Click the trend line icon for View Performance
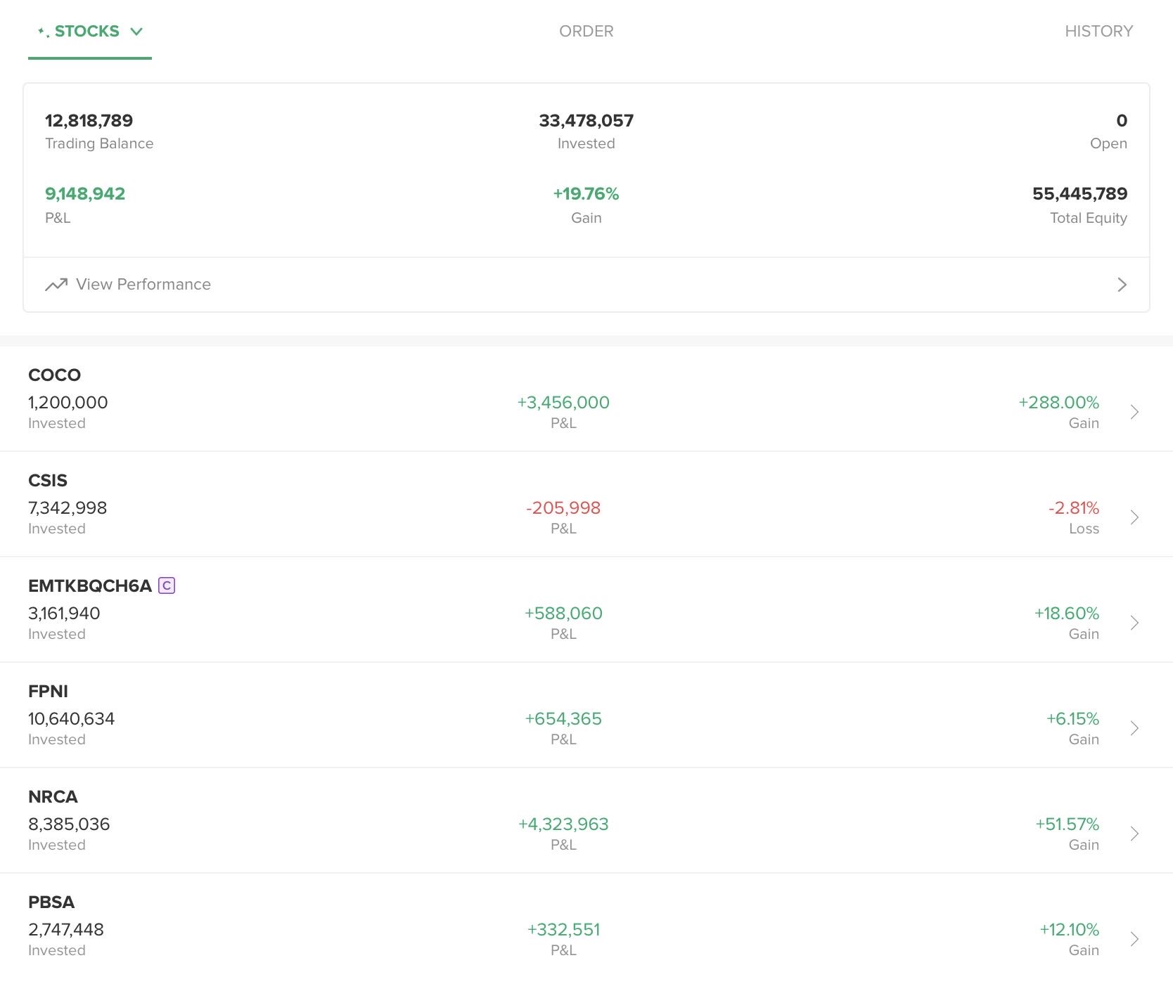The height and width of the screenshot is (991, 1173). pos(56,285)
